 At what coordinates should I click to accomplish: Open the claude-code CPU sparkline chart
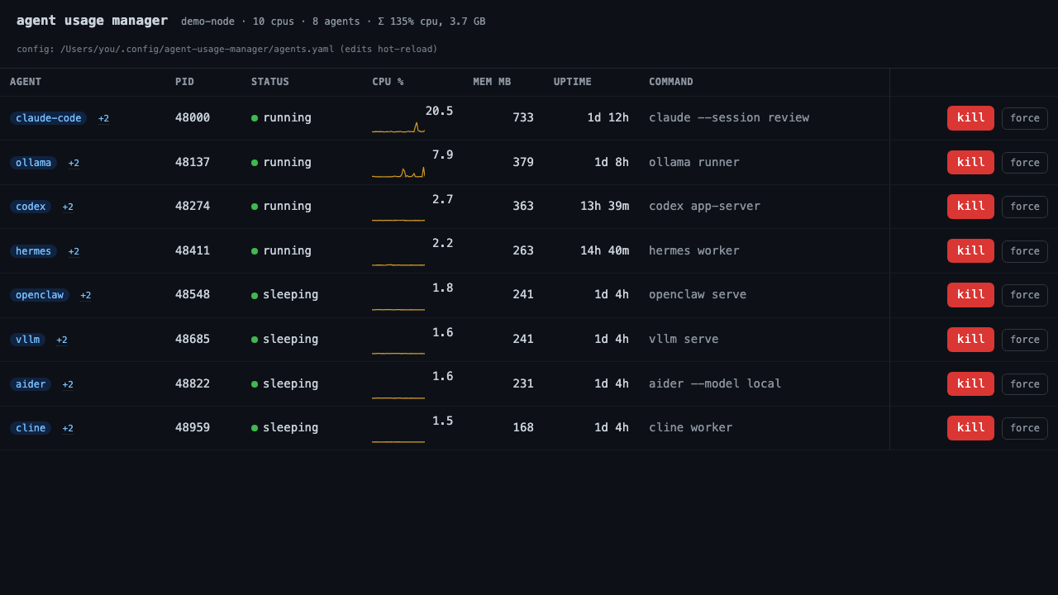(398, 126)
